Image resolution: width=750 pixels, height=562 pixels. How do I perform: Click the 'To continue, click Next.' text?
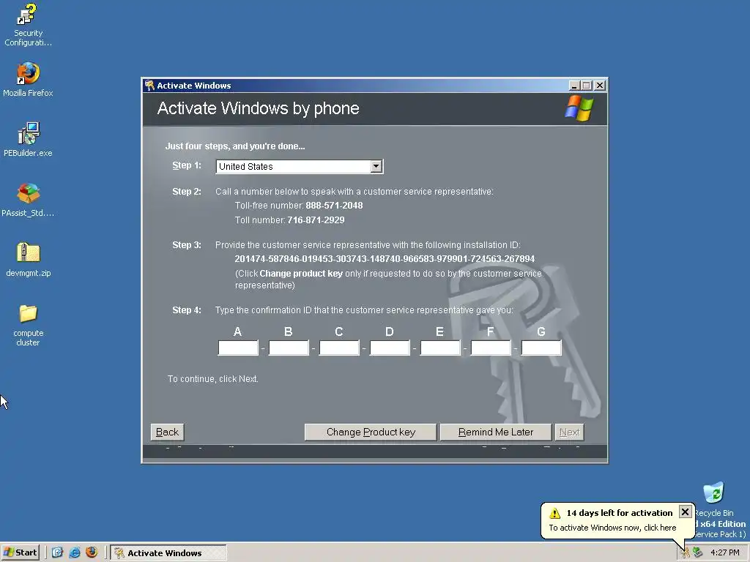[213, 379]
